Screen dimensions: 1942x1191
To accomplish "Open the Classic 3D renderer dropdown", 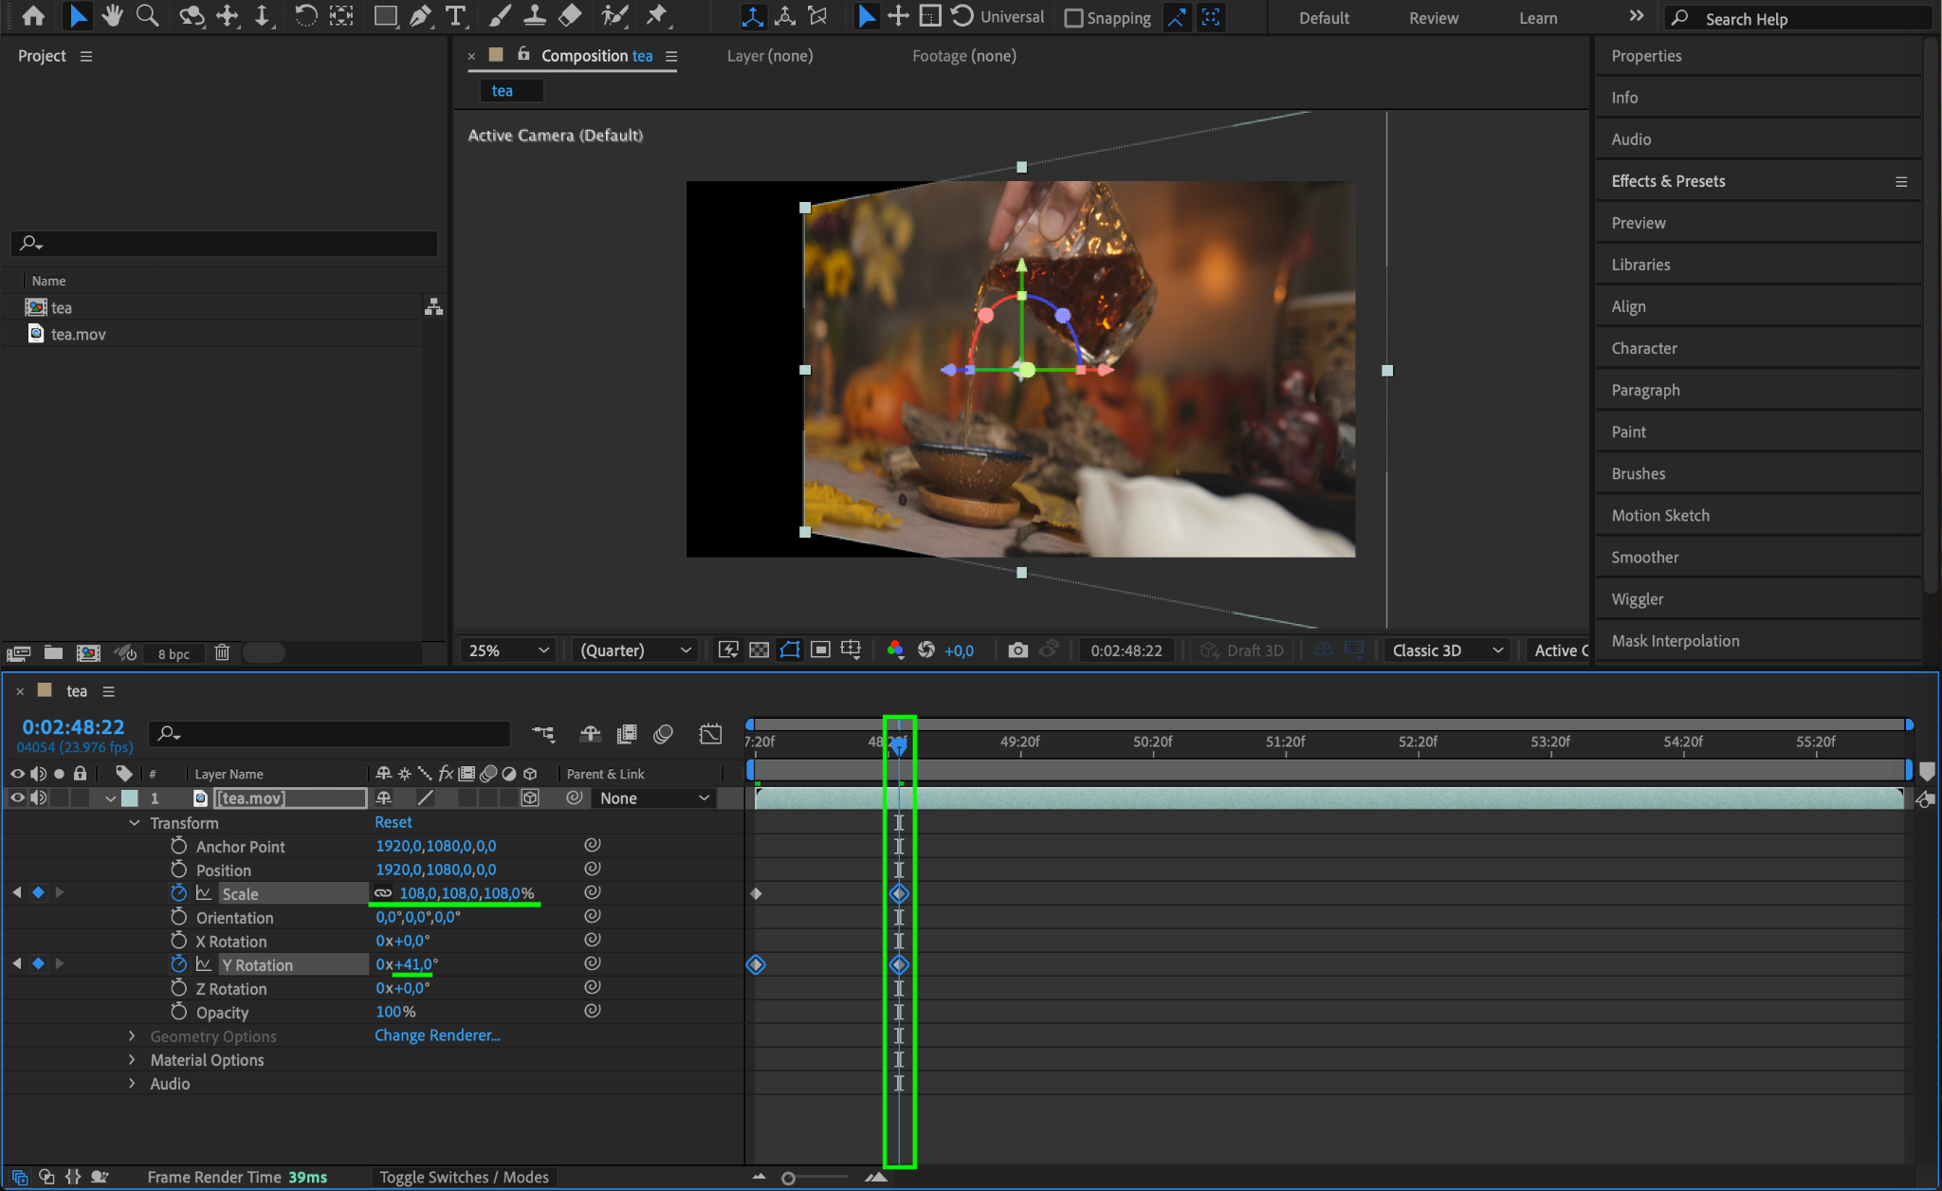I will (x=1447, y=650).
